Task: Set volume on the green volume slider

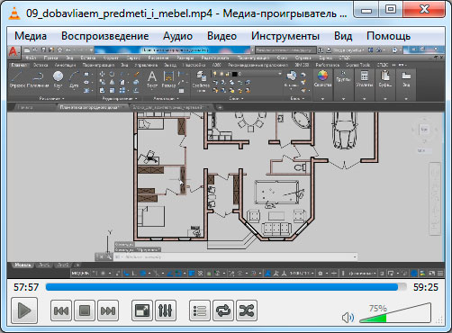Action: click(x=395, y=313)
